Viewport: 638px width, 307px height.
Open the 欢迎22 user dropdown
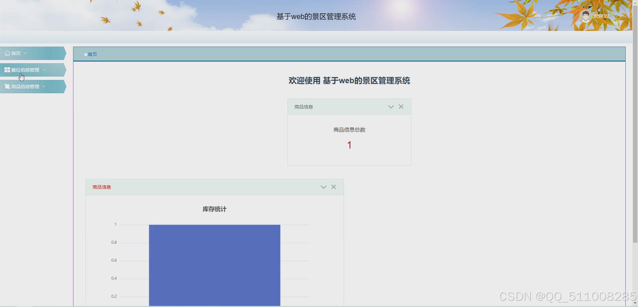point(617,16)
